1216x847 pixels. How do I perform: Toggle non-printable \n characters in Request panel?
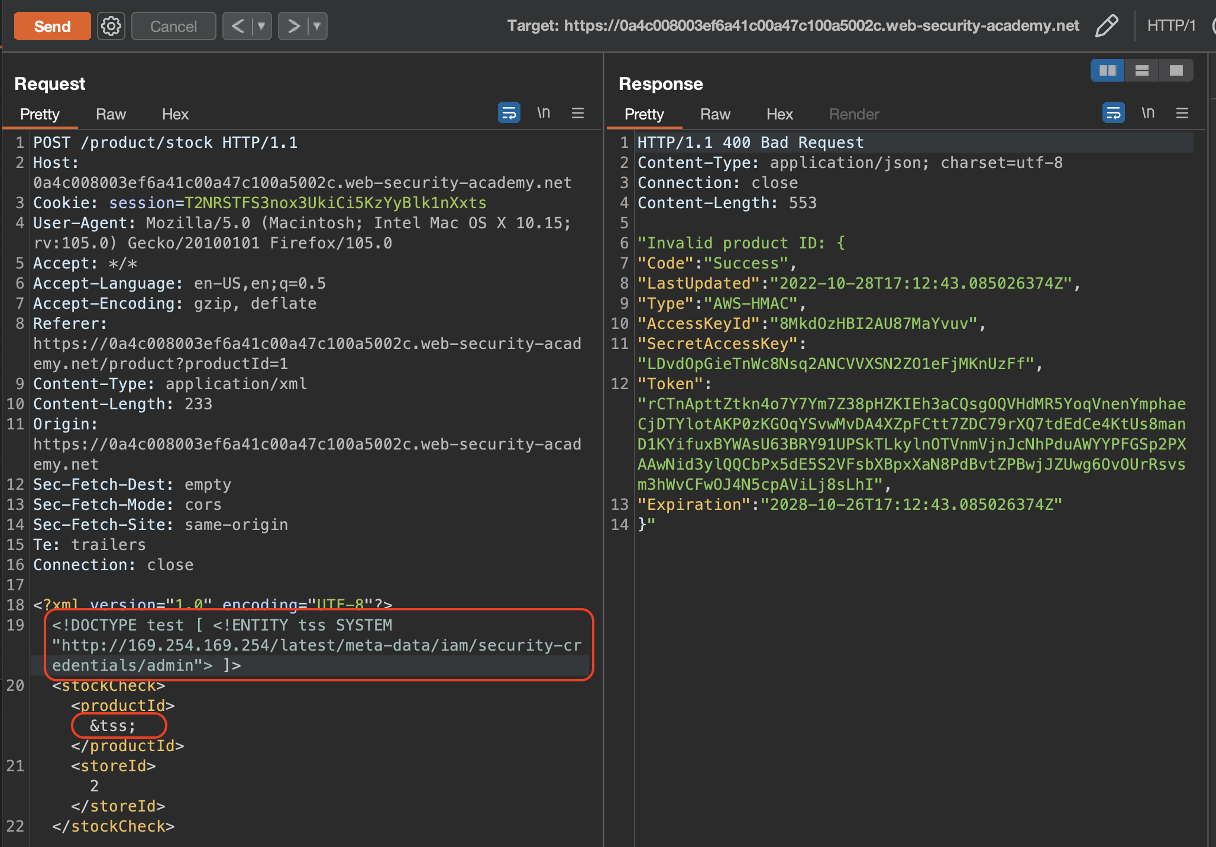point(544,112)
